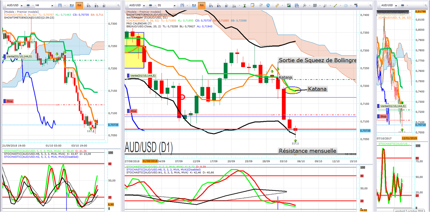Select the fan lines drawing tool
The image size is (430, 212).
[x=325, y=5]
